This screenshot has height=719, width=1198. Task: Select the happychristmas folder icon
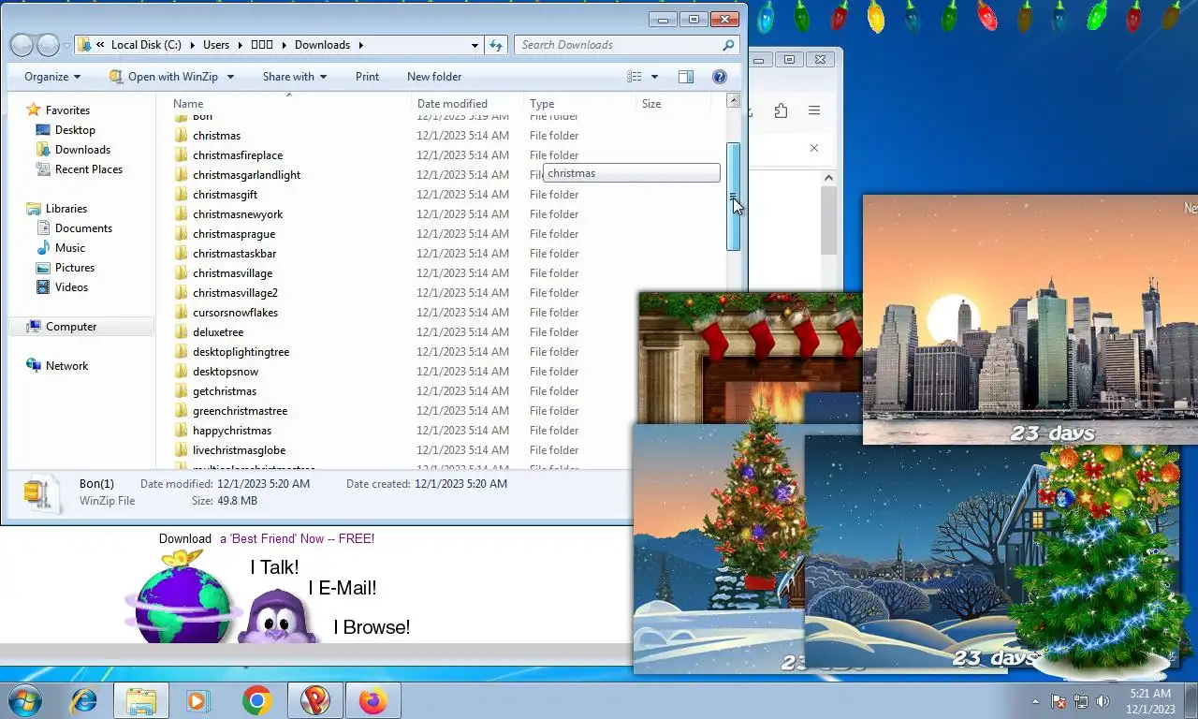click(182, 431)
